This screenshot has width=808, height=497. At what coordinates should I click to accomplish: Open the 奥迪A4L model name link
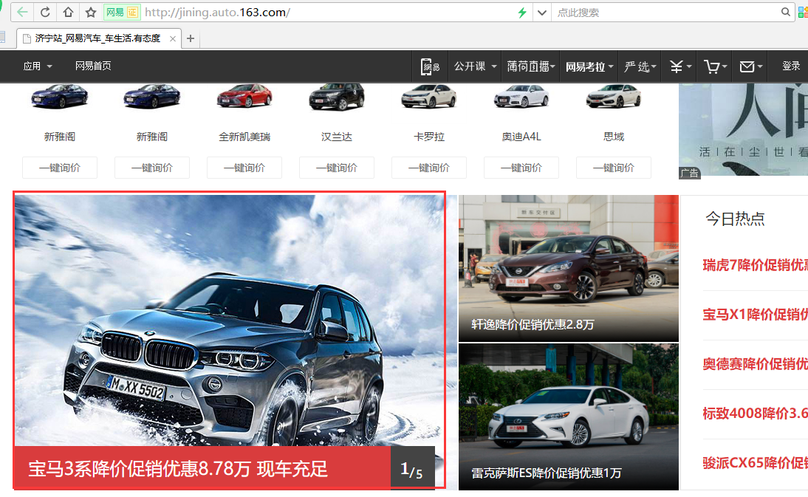point(521,137)
